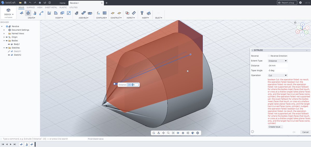Click the Redo arrow icon

(35, 3)
